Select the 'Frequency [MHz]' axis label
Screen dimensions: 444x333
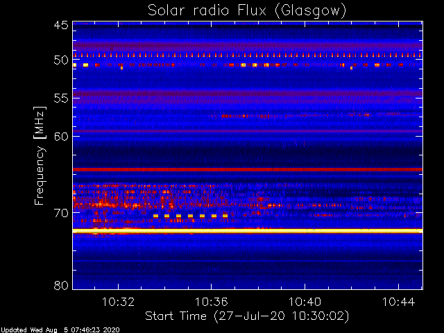(x=40, y=155)
